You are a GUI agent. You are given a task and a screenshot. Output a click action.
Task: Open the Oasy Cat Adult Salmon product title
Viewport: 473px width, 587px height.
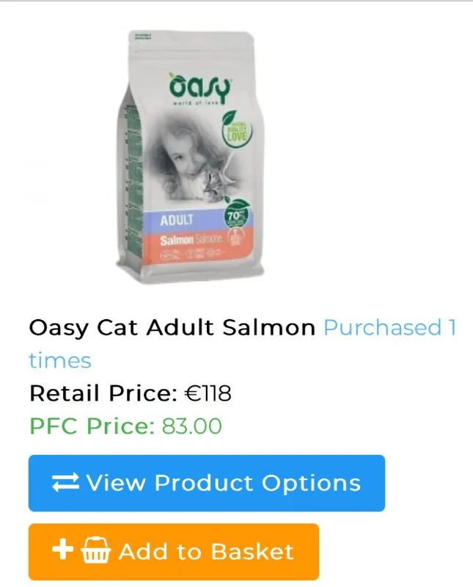point(172,328)
